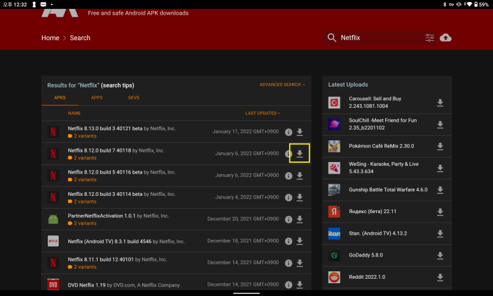Download Carousell: Sell and Buy from Latest Uploads
This screenshot has width=493, height=296.
click(440, 103)
